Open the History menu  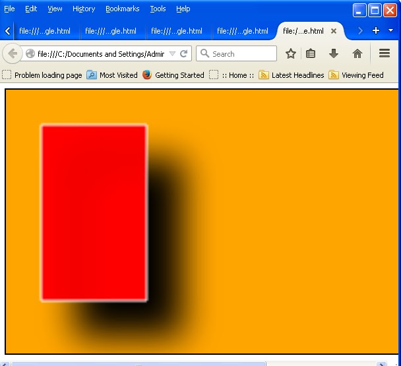pos(84,9)
